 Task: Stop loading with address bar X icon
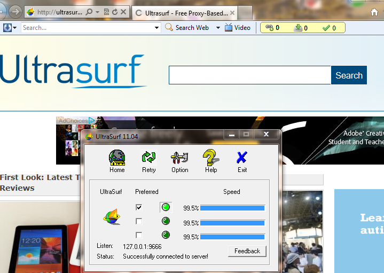(x=123, y=12)
